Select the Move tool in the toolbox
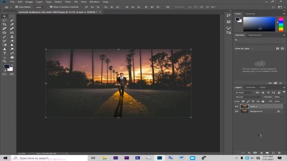This screenshot has width=287, height=161. [x=4, y=16]
